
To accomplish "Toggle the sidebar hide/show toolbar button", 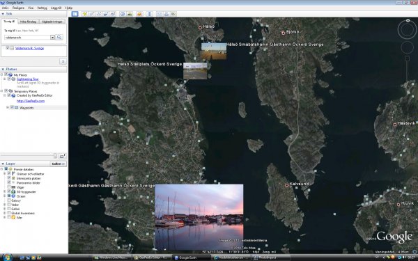I will (75, 14).
